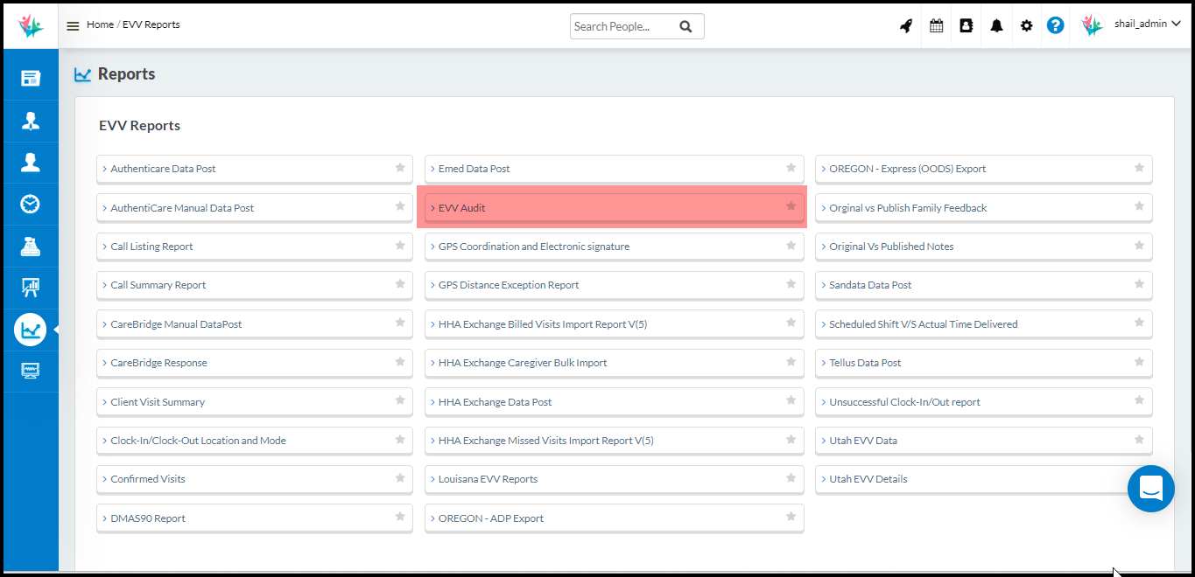Image resolution: width=1195 pixels, height=577 pixels.
Task: Click the blue help question mark icon
Action: 1056,25
